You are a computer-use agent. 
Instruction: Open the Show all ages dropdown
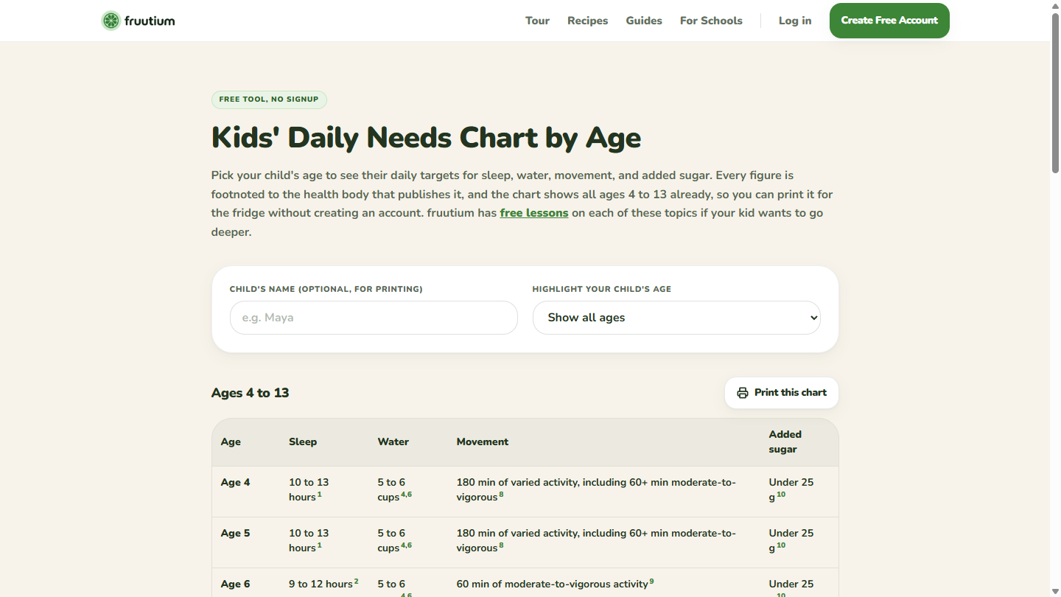tap(676, 318)
